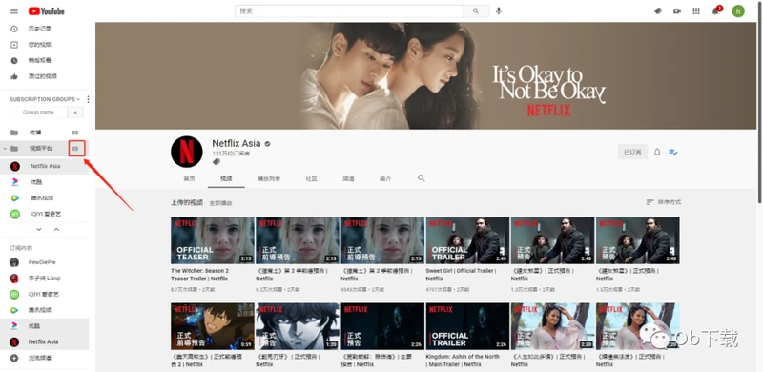Go to the YouTube home logo
This screenshot has width=763, height=372.
(x=46, y=11)
